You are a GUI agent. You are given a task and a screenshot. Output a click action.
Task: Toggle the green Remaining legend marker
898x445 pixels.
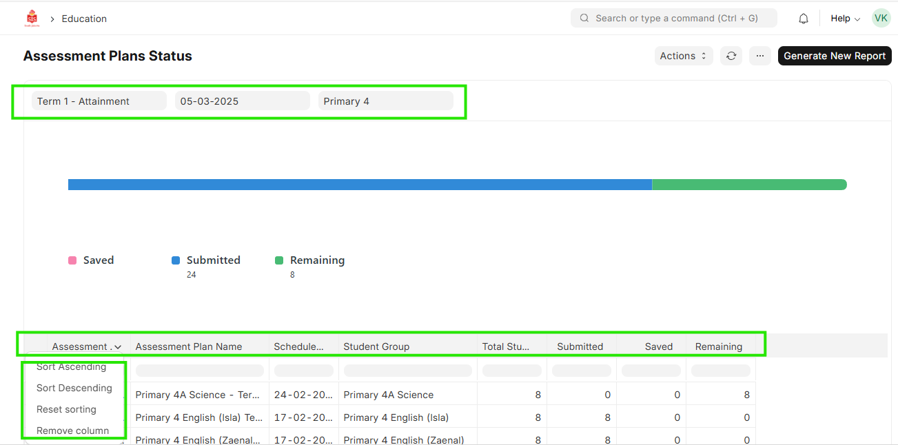(x=279, y=260)
